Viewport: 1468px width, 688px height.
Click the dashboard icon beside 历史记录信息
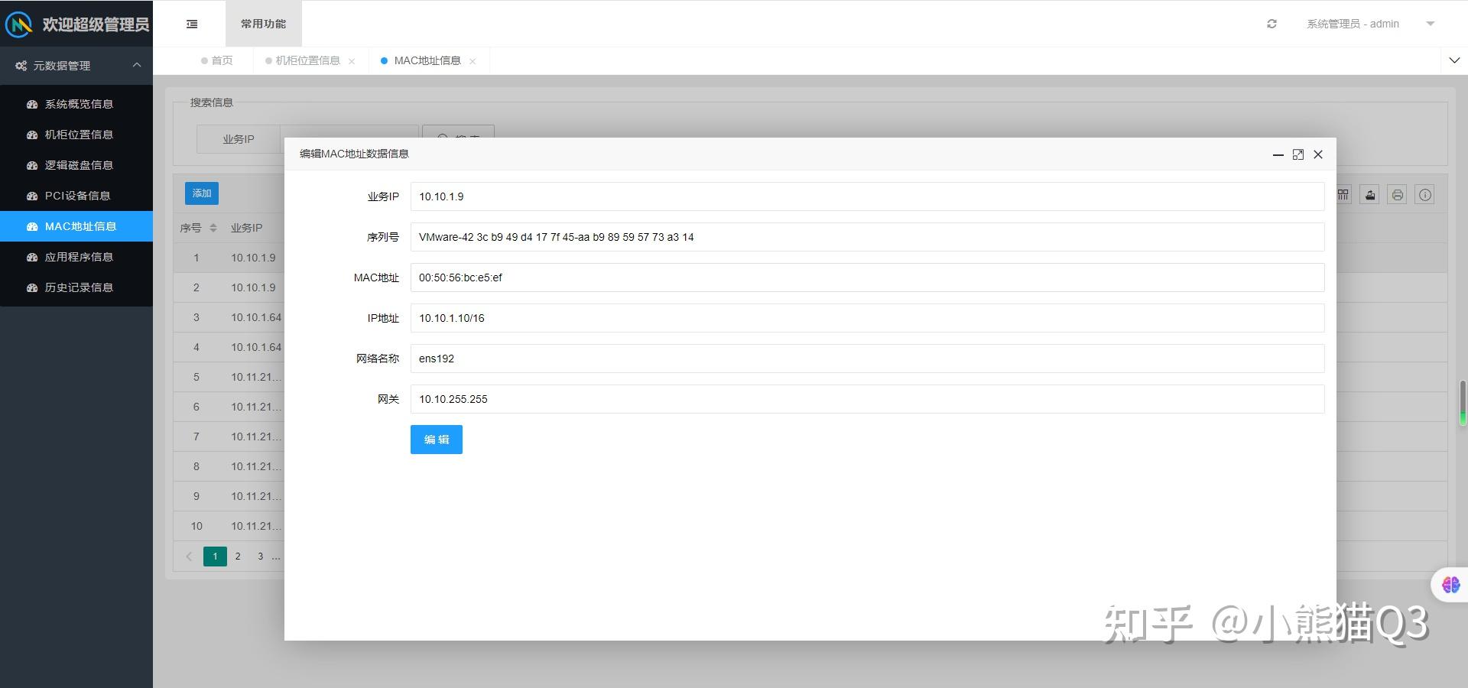click(x=32, y=287)
